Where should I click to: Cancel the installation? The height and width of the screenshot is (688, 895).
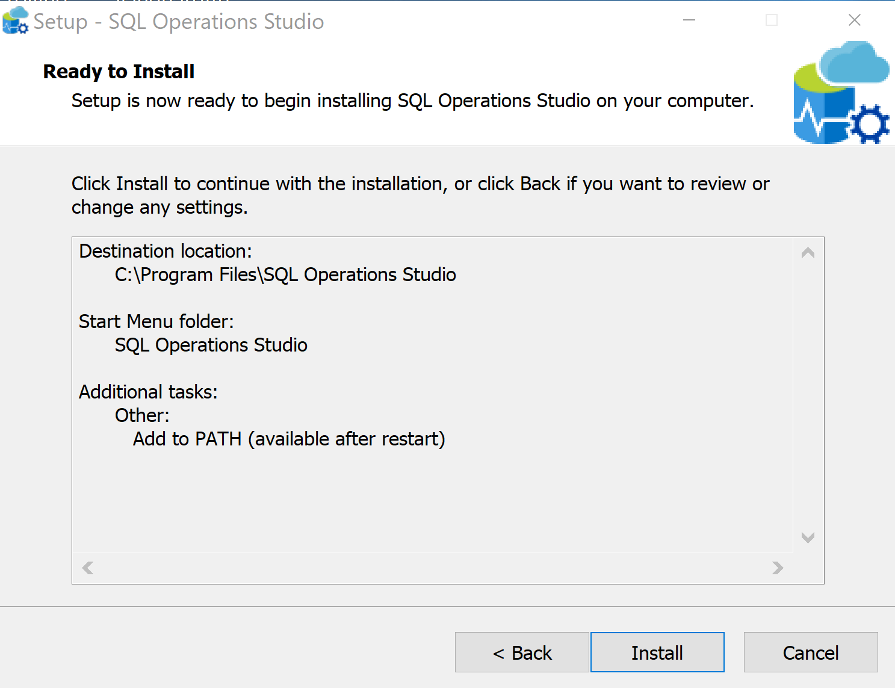point(810,652)
